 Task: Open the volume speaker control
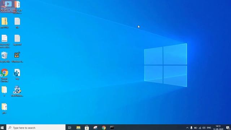(204, 128)
